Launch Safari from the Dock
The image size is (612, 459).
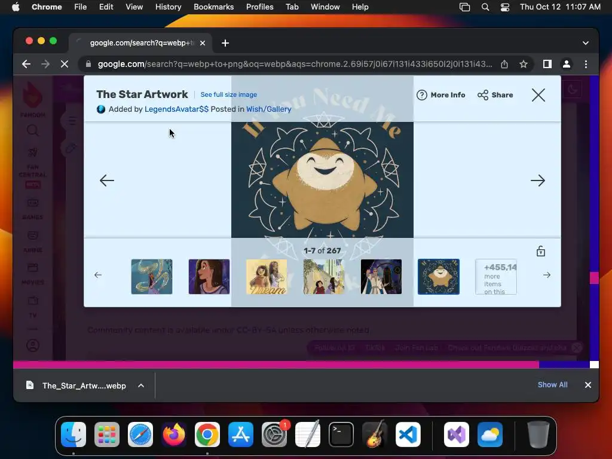coord(140,434)
